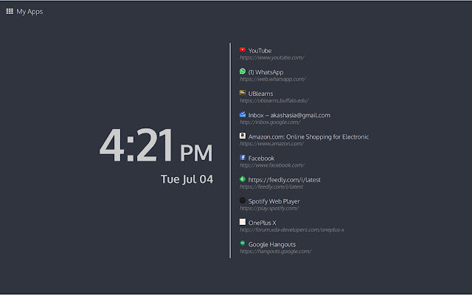Open the My Apps text label

pyautogui.click(x=29, y=12)
